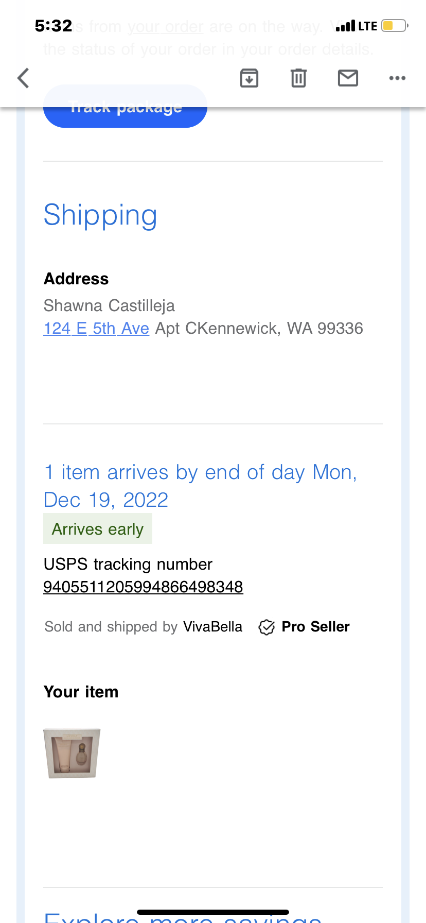Tap the Pro Seller verification badge icon

[x=267, y=627]
